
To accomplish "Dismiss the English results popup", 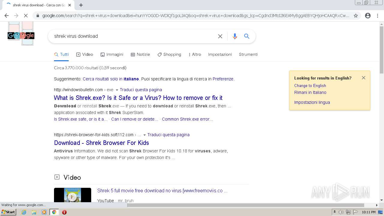I will (x=364, y=78).
